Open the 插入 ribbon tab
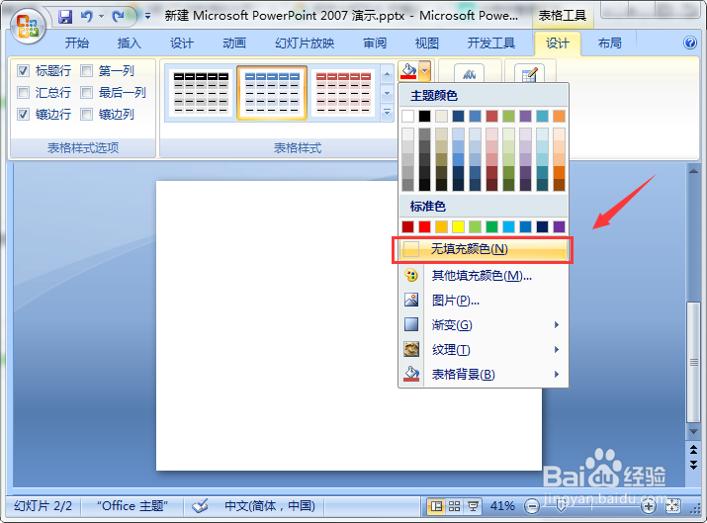 (x=129, y=43)
